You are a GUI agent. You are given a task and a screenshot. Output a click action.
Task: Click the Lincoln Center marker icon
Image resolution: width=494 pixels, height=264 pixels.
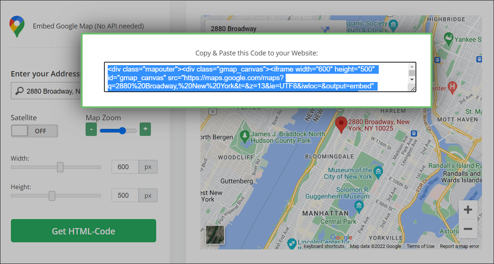click(292, 244)
